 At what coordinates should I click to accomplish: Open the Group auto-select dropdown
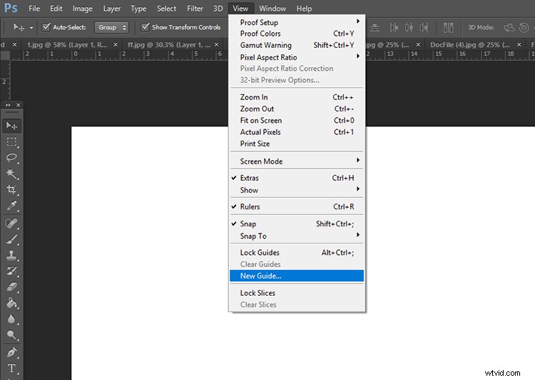click(111, 27)
